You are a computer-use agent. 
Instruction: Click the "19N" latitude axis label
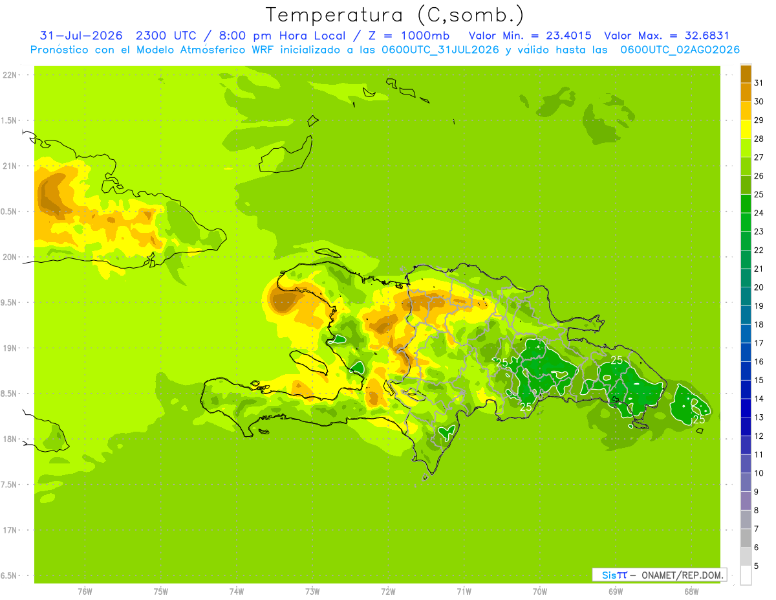[11, 348]
